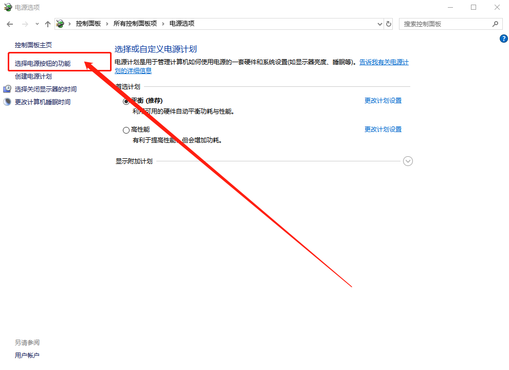Open the address bar history dropdown
Viewport: 509px width, 370px height.
pos(379,24)
